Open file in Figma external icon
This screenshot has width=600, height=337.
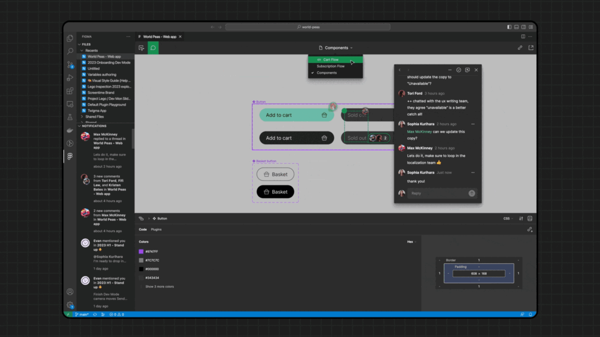(531, 48)
